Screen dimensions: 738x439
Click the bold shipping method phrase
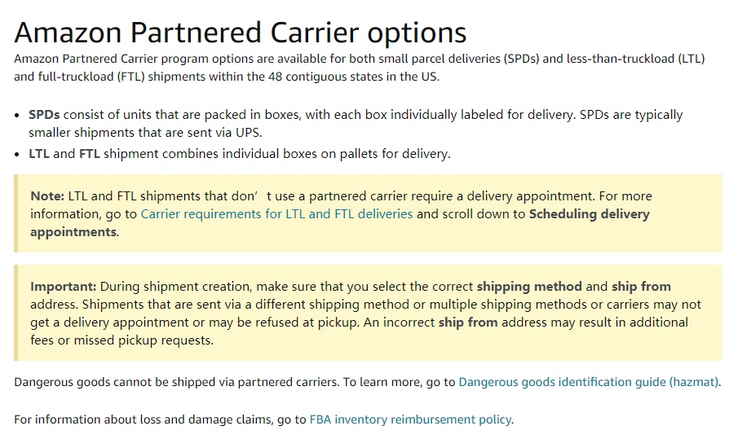coord(529,287)
